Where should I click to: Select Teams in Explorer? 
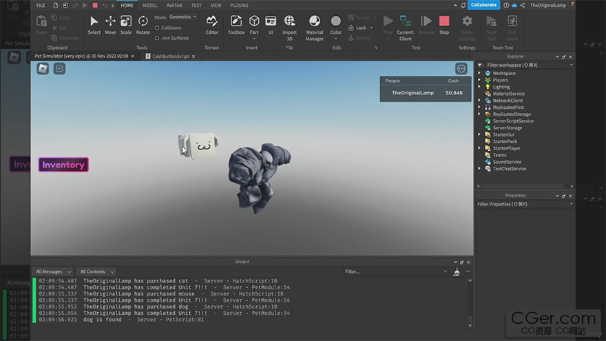point(499,155)
